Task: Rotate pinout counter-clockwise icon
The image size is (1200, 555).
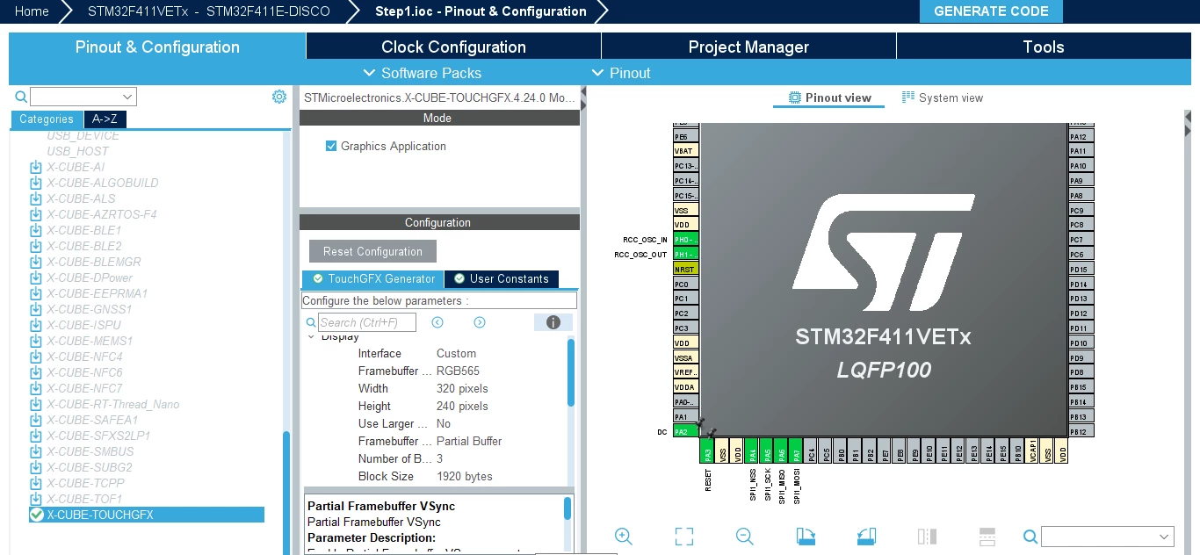Action: (x=866, y=537)
